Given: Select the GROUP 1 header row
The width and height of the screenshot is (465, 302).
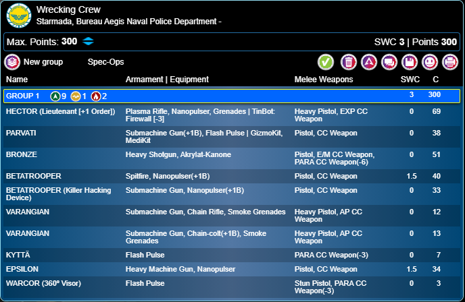Looking at the screenshot, I should click(232, 96).
